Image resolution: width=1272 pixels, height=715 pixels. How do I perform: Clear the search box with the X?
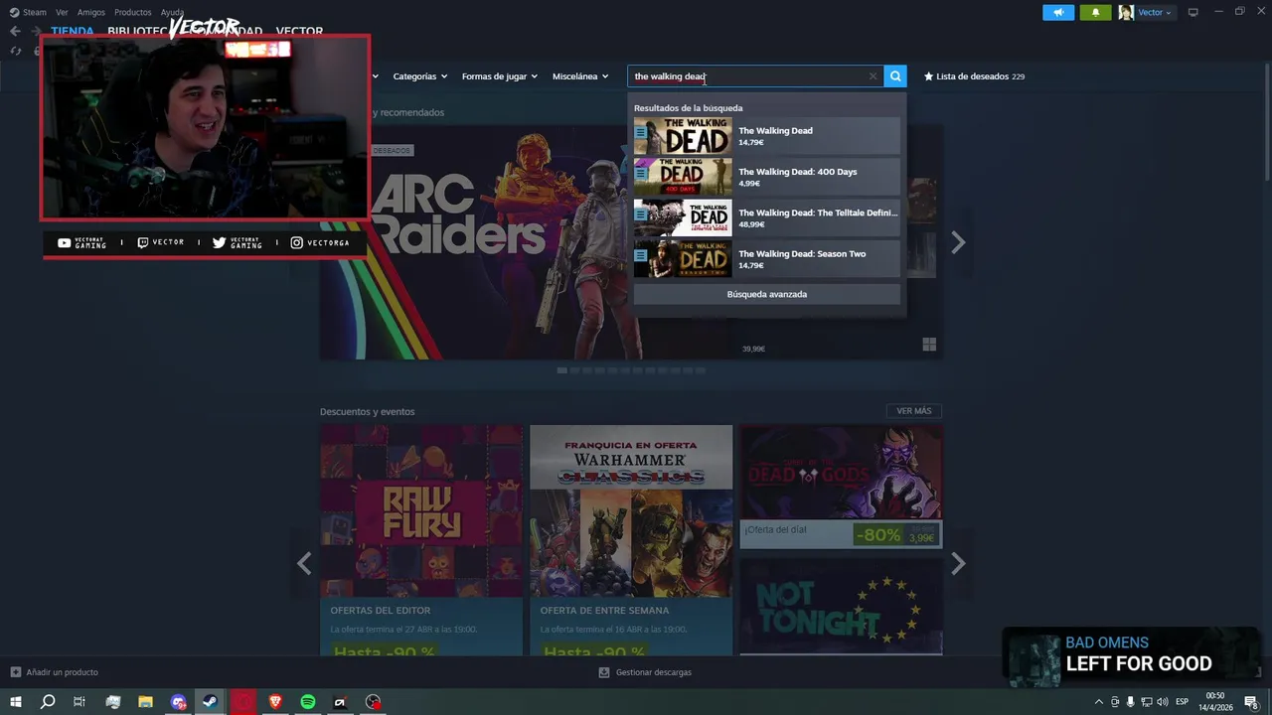click(x=873, y=76)
